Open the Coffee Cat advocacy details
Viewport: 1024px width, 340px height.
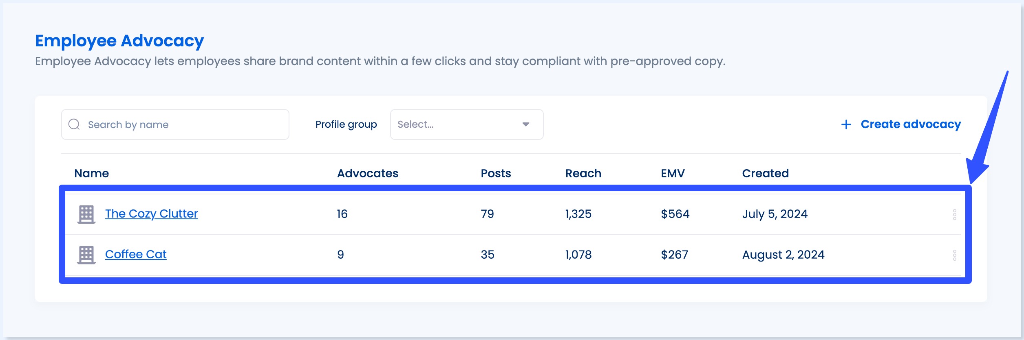click(136, 254)
